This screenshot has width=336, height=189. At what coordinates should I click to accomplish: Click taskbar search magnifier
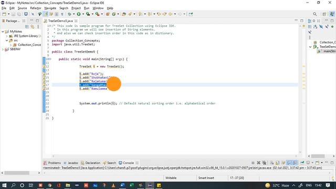(x=13, y=185)
